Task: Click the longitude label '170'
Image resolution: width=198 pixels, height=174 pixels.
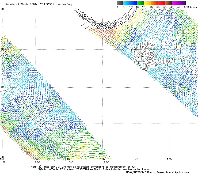Action: click(136, 159)
